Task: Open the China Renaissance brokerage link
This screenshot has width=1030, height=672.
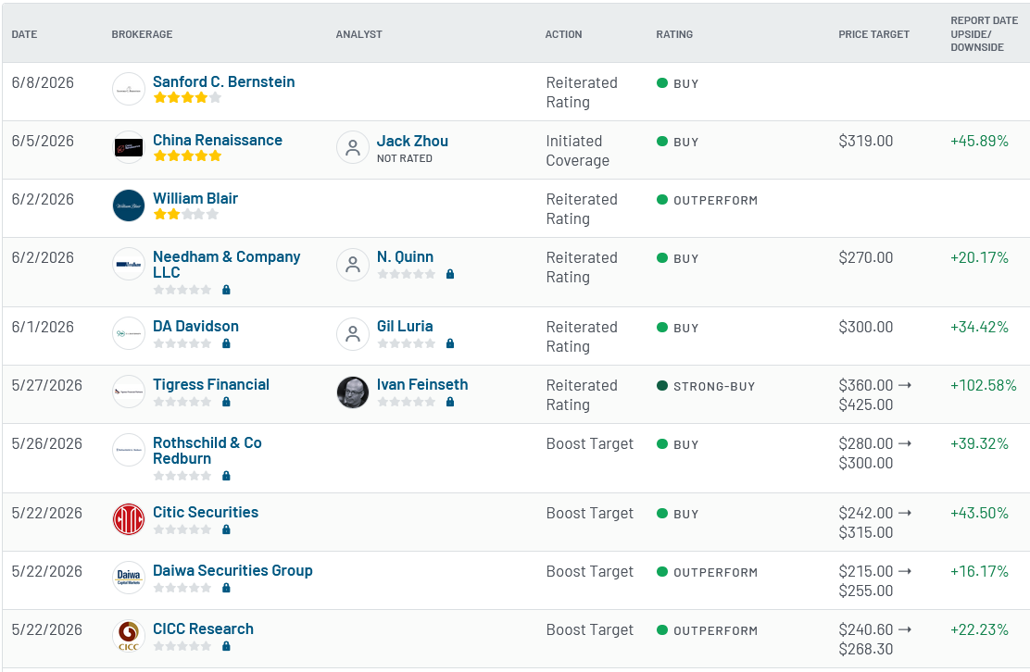Action: click(218, 141)
